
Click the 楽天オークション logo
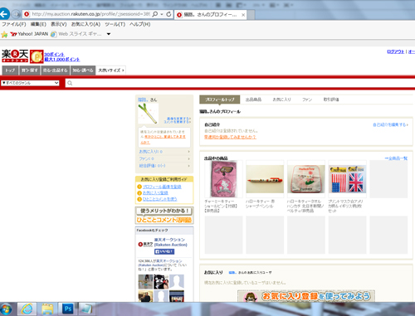coord(15,56)
